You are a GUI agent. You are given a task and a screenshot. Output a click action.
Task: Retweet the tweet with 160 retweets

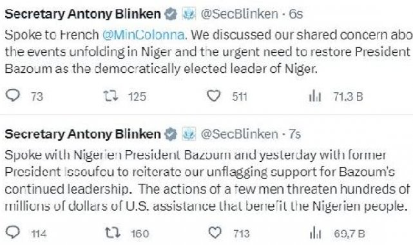[x=113, y=233]
